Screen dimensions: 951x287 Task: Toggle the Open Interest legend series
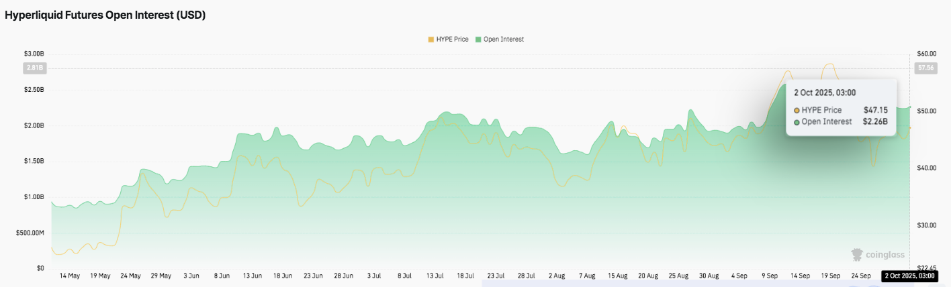(x=499, y=40)
